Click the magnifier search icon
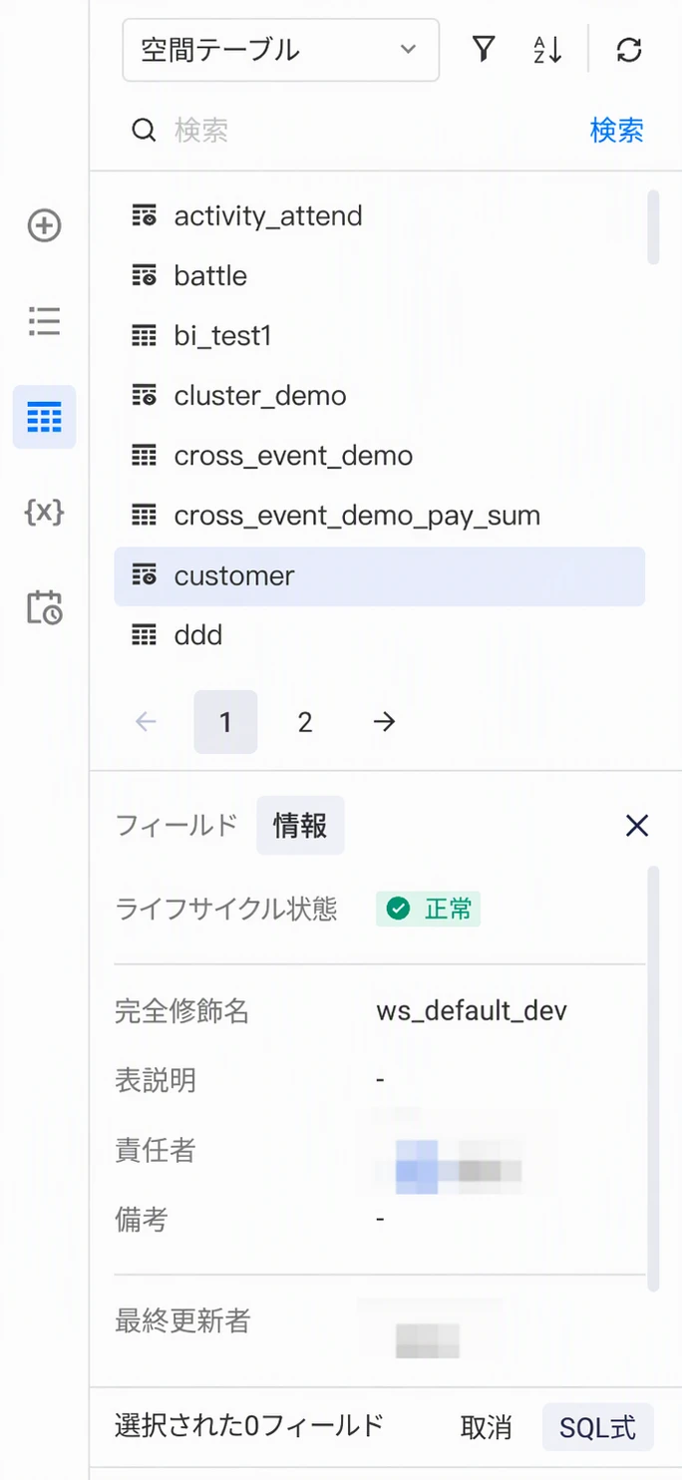Screen dimensions: 682x1480 (x=145, y=130)
